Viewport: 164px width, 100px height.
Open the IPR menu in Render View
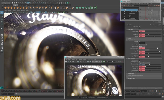point(77,60)
